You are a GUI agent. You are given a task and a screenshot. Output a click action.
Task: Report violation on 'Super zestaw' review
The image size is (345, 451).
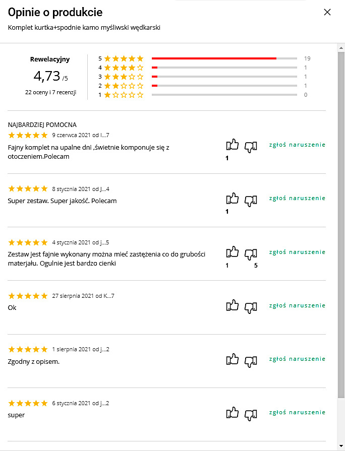point(297,198)
